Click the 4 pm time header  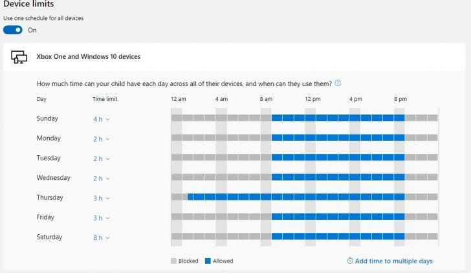(356, 99)
